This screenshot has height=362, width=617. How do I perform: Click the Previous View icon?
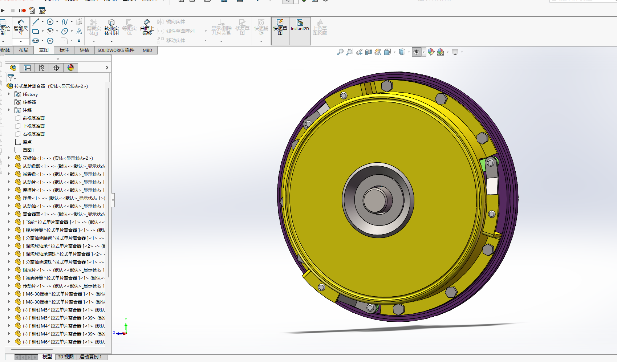[x=359, y=52]
